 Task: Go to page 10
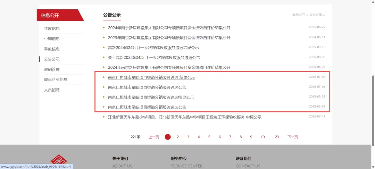point(262,137)
